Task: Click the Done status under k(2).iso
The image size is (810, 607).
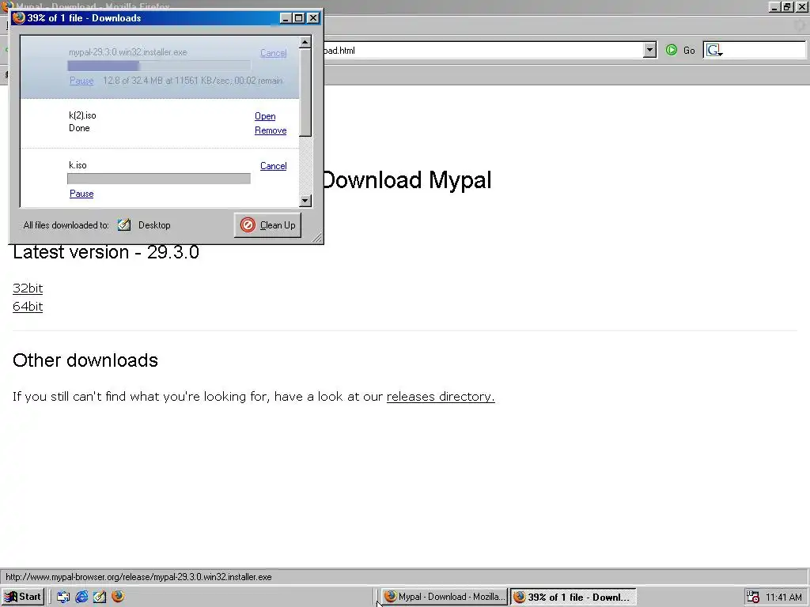Action: pos(79,128)
